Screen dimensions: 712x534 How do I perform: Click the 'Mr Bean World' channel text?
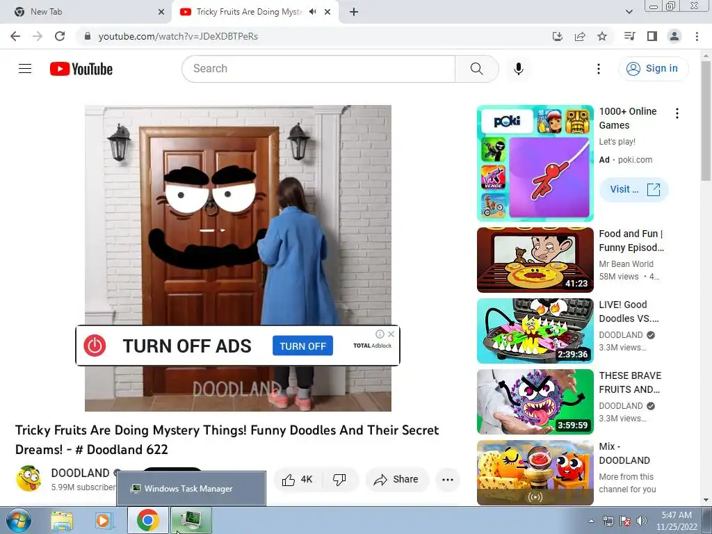pos(626,264)
